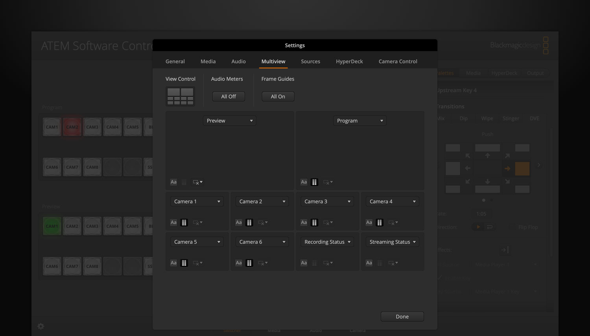Image resolution: width=590 pixels, height=336 pixels.
Task: Click the audio meters icon under Camera 1
Action: coord(184,222)
